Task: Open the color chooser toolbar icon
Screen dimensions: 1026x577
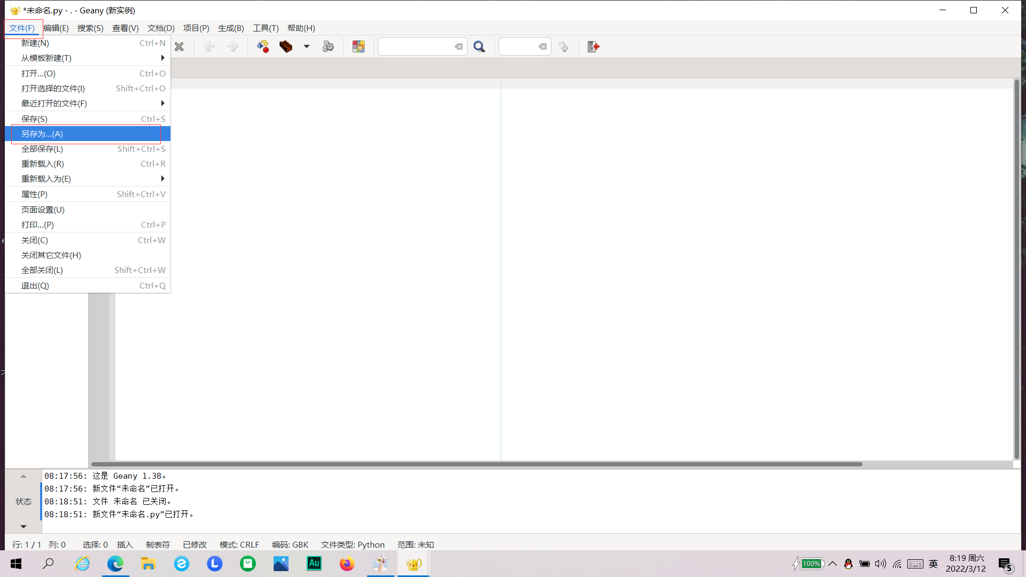Action: click(359, 46)
